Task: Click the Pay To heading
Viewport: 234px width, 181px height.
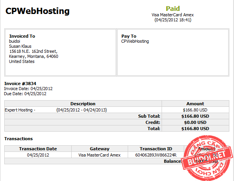Action: 129,36
